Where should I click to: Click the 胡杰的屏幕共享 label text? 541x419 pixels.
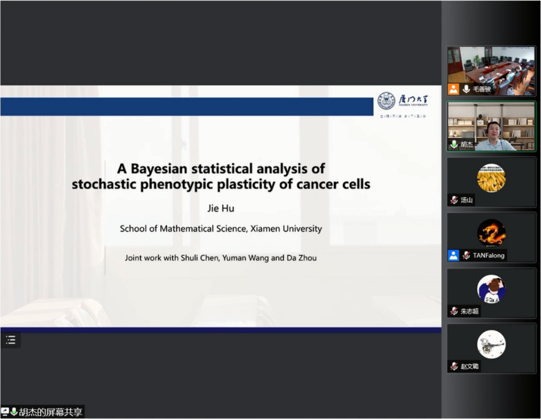pos(51,412)
